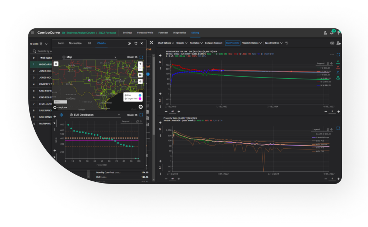The height and width of the screenshot is (227, 368).
Task: Expand the Map chart to fullscreen
Action: coord(141,57)
